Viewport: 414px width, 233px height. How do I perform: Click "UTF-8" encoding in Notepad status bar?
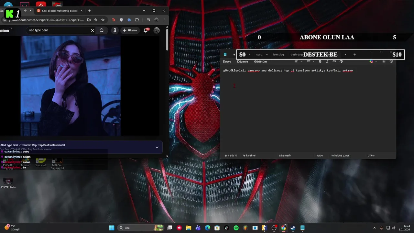pos(371,156)
